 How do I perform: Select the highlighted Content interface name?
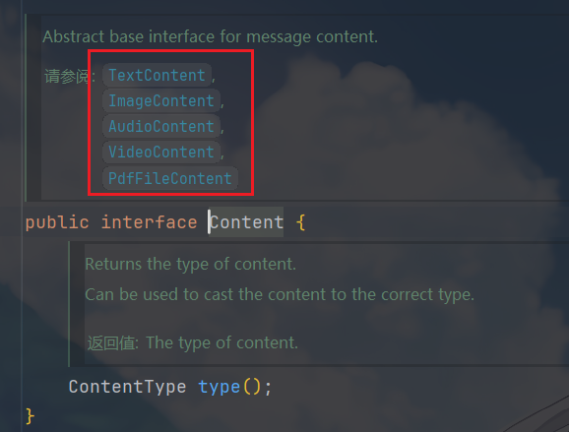click(246, 222)
